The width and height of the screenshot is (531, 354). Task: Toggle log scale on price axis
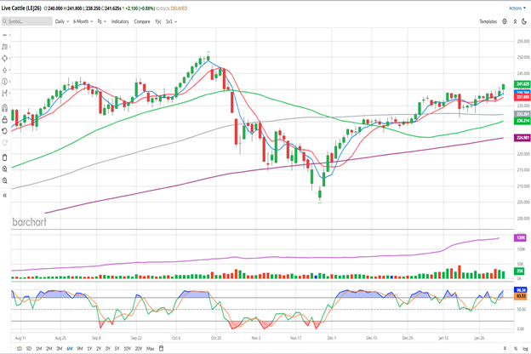[x=524, y=348]
